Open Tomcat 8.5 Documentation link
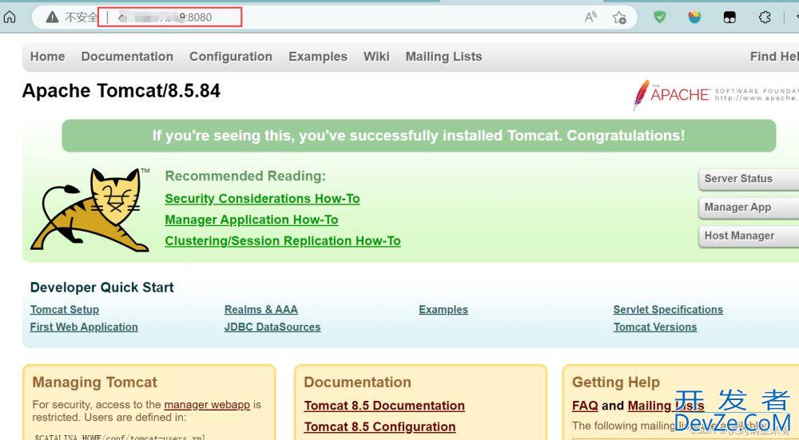This screenshot has height=440, width=799. coord(384,406)
